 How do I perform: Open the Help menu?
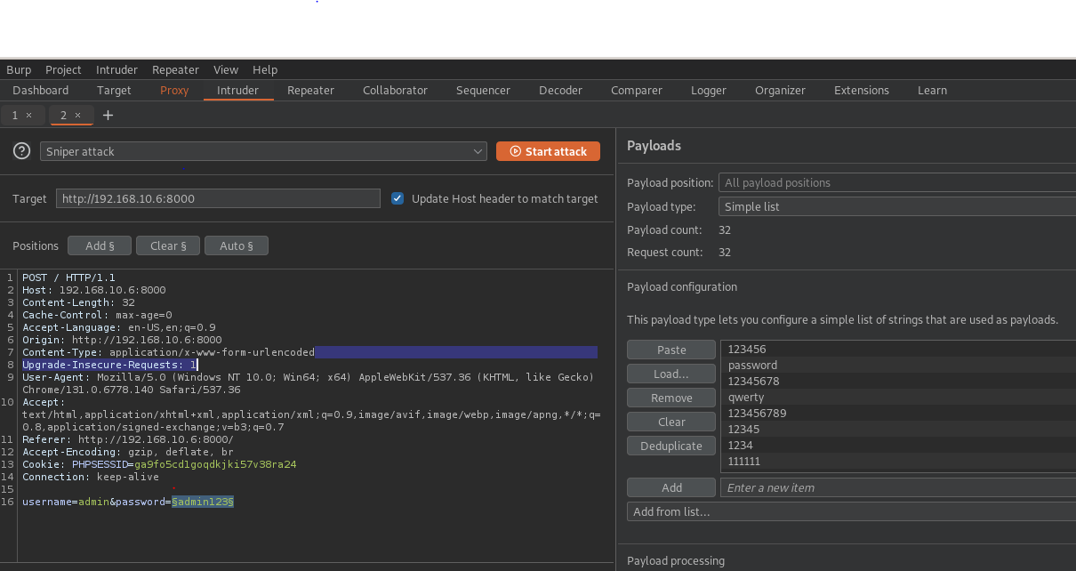click(265, 69)
